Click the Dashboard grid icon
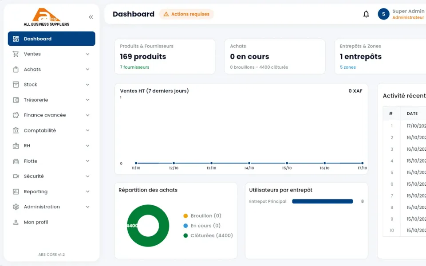The height and width of the screenshot is (266, 426). (x=16, y=39)
